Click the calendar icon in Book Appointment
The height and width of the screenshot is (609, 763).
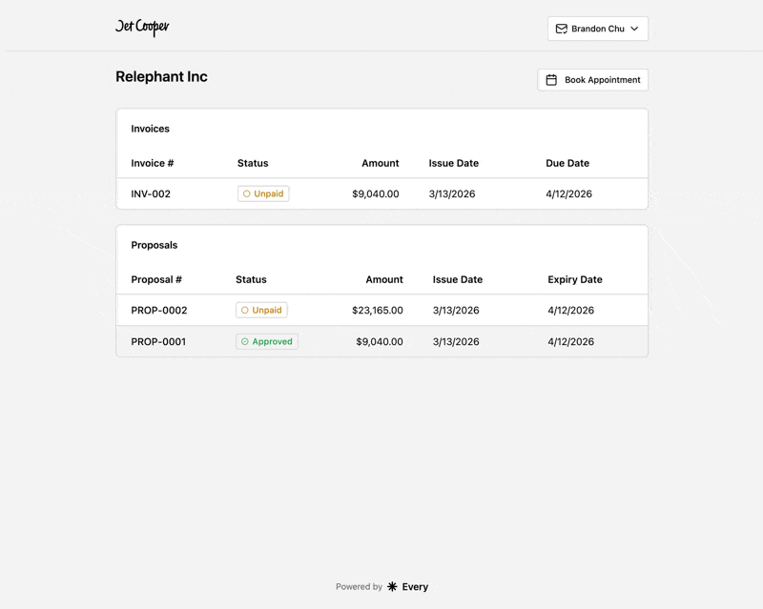551,80
